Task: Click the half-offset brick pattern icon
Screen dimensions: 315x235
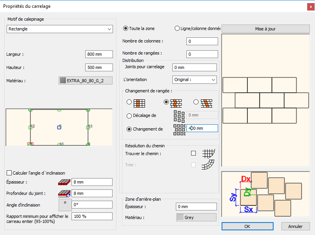Action: click(176, 103)
